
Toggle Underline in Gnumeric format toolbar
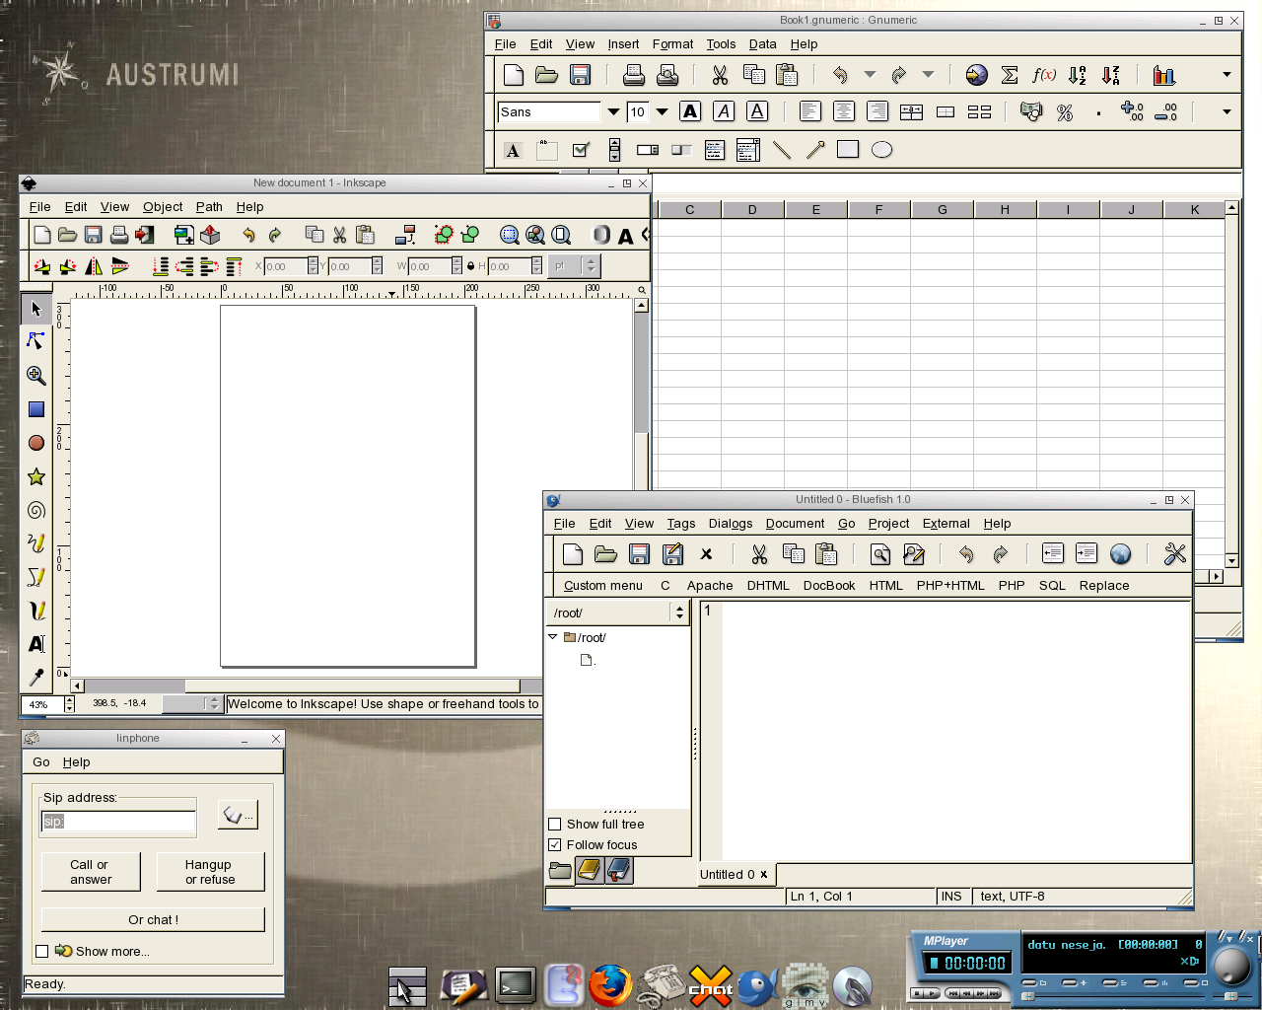(x=757, y=111)
